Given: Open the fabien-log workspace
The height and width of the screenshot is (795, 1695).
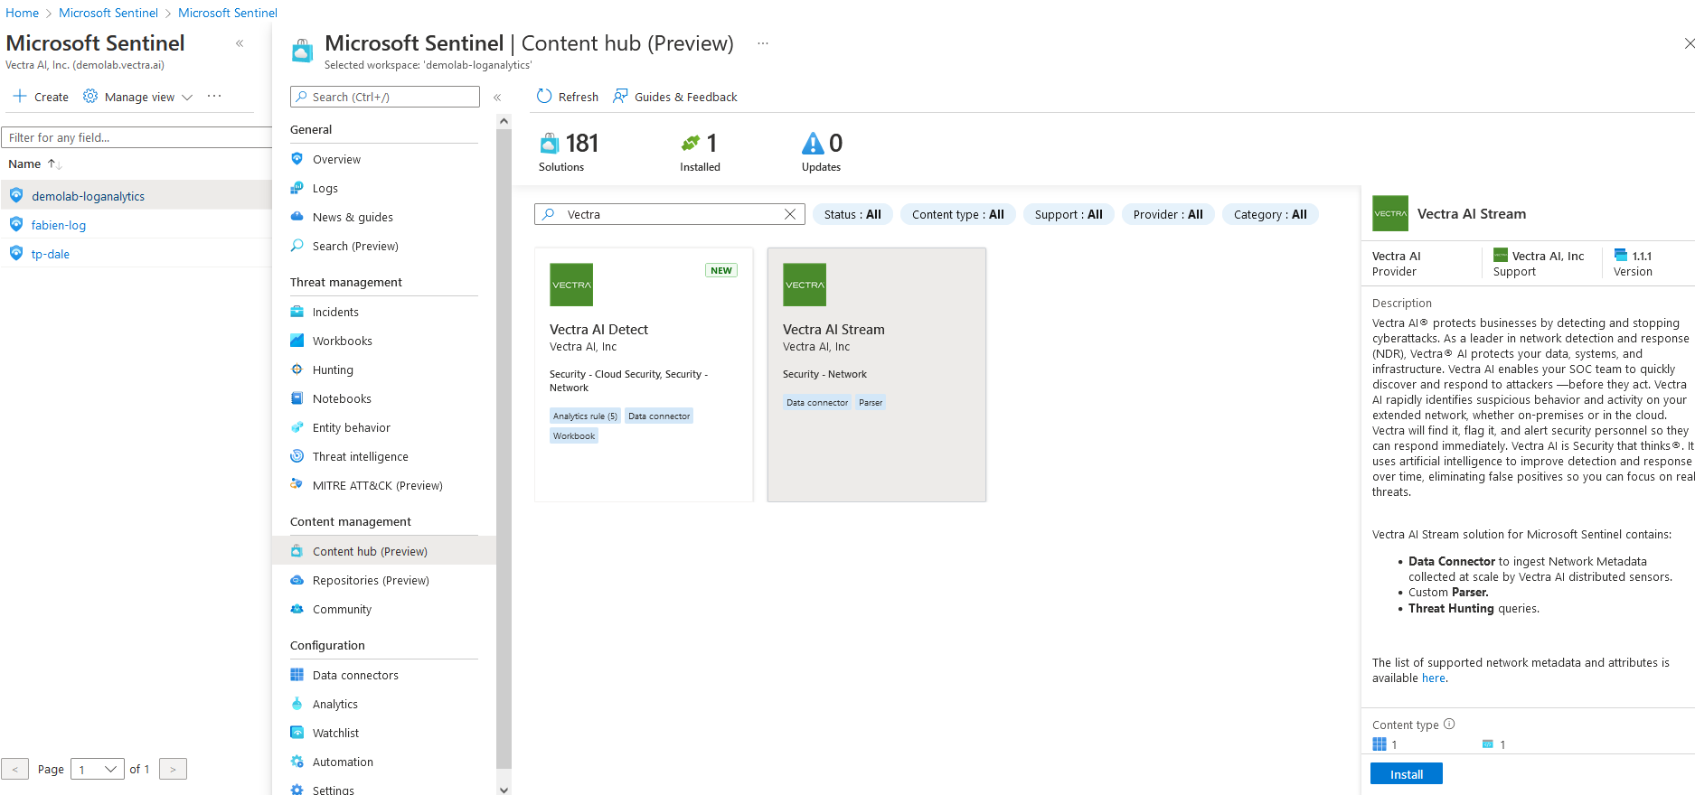Looking at the screenshot, I should point(59,225).
